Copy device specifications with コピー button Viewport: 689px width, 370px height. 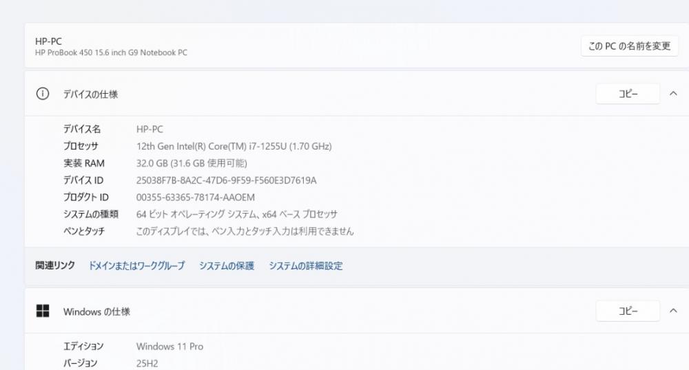[x=628, y=94]
